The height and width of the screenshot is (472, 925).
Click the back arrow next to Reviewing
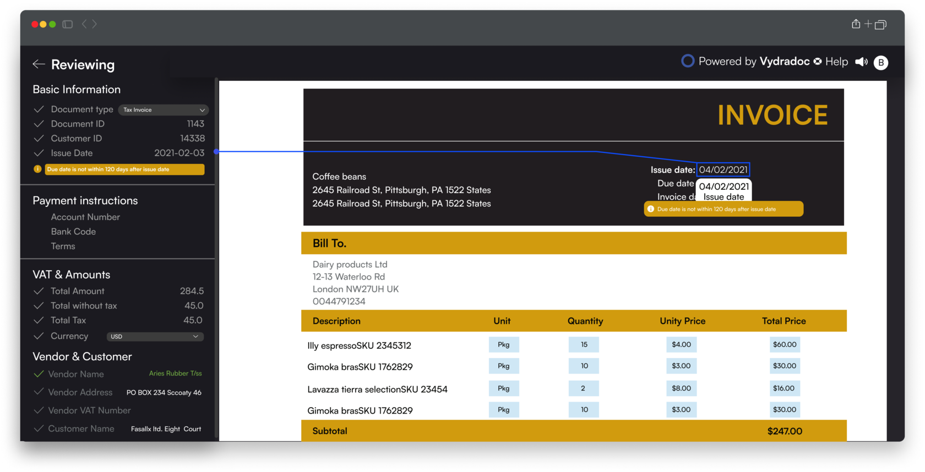pos(39,64)
